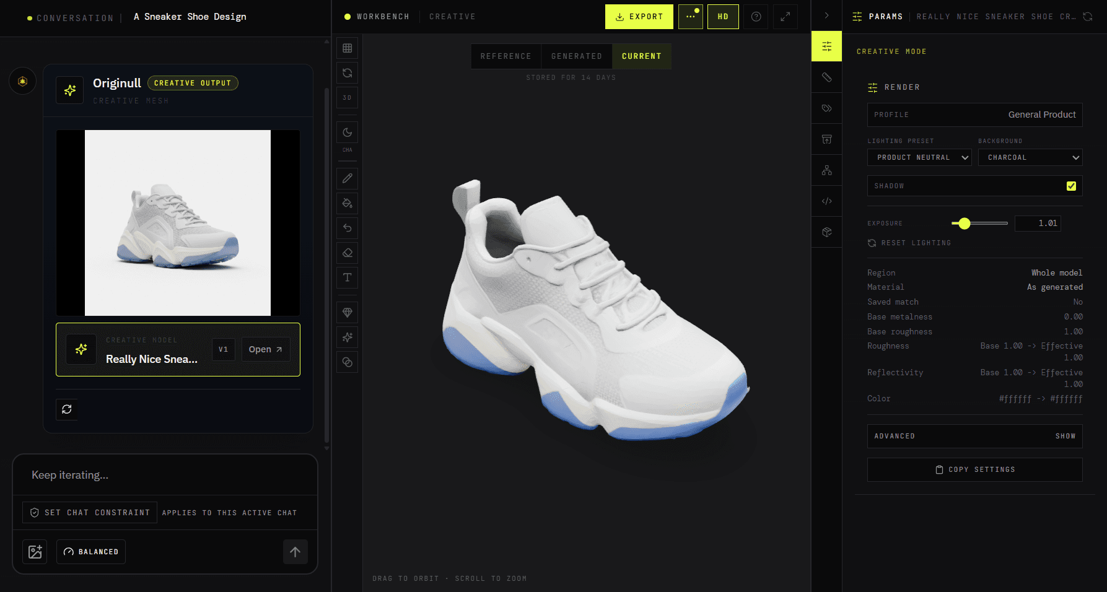Image resolution: width=1107 pixels, height=592 pixels.
Task: Click the diamond gem icon
Action: (x=348, y=313)
